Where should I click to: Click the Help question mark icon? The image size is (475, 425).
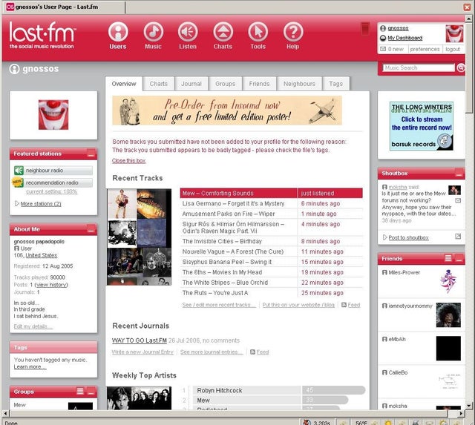pyautogui.click(x=293, y=32)
